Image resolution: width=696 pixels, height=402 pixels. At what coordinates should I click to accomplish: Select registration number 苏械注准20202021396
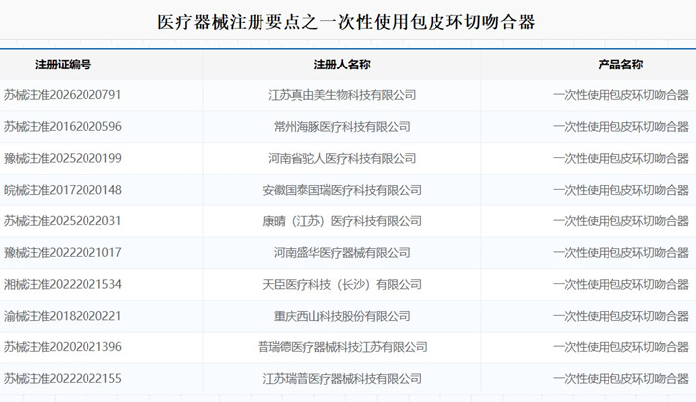coord(63,347)
